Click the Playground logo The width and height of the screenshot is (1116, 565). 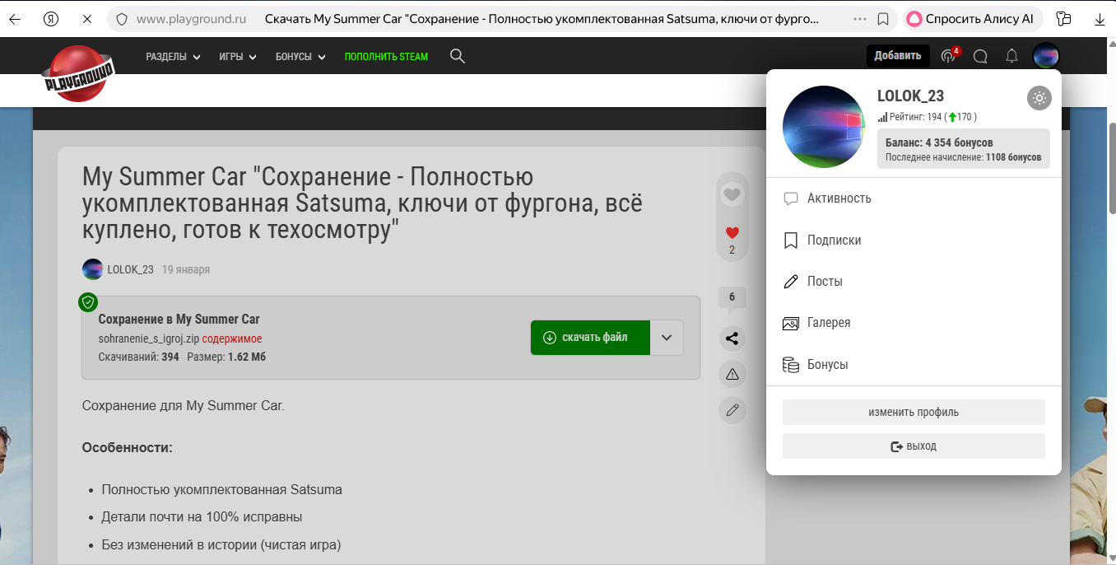point(79,74)
